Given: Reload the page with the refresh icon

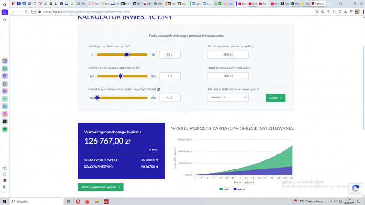Looking at the screenshot, I should tap(26, 11).
